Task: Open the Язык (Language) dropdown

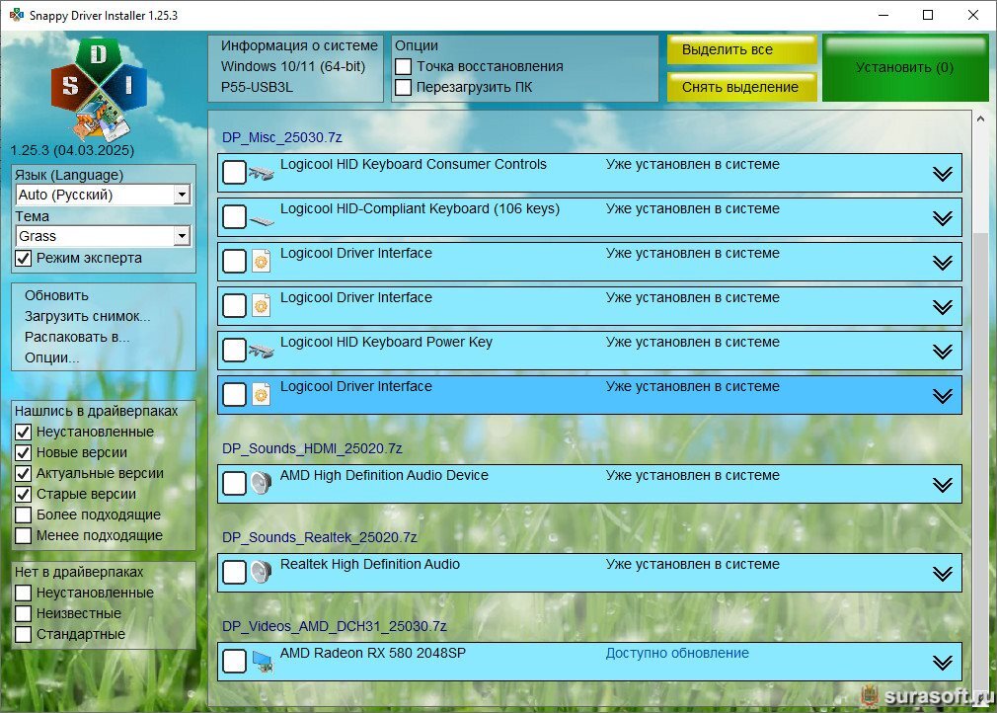Action: (103, 195)
